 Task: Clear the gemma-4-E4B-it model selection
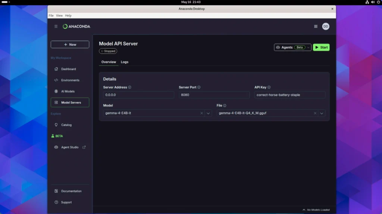point(201,113)
